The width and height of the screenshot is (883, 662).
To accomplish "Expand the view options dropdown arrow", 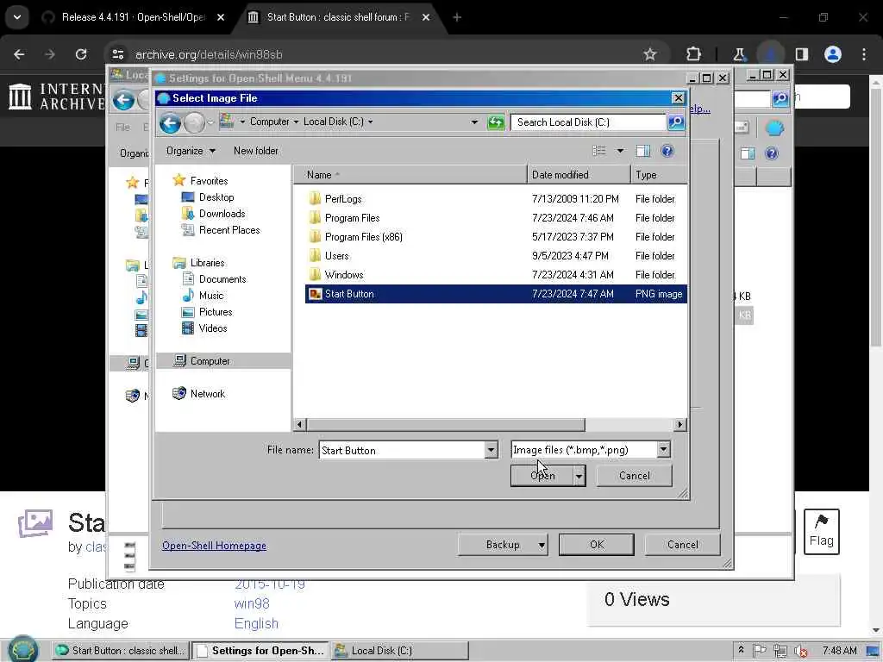I will point(620,151).
